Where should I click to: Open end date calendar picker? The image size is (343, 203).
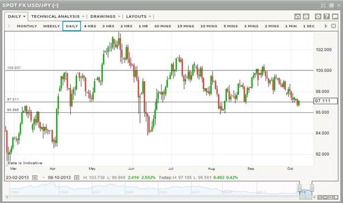[x=76, y=178]
